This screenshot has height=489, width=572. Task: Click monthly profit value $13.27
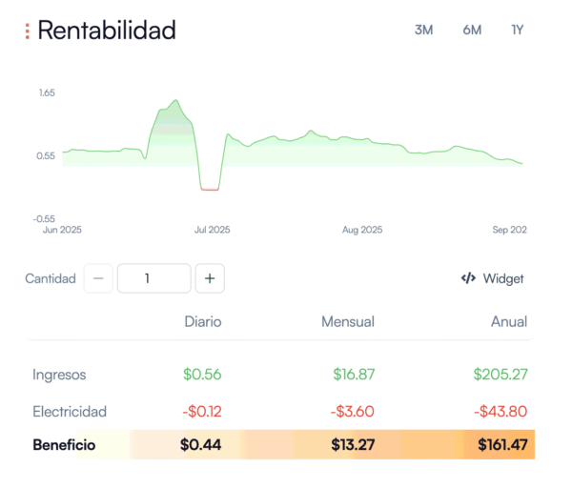point(353,445)
